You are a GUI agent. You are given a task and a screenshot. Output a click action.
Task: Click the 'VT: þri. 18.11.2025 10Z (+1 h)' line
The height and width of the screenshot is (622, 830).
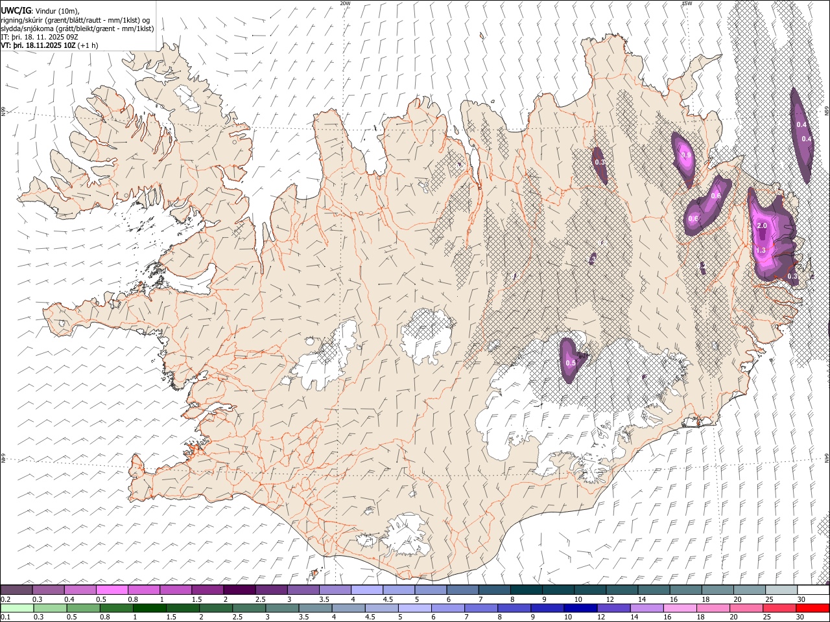tap(50, 45)
